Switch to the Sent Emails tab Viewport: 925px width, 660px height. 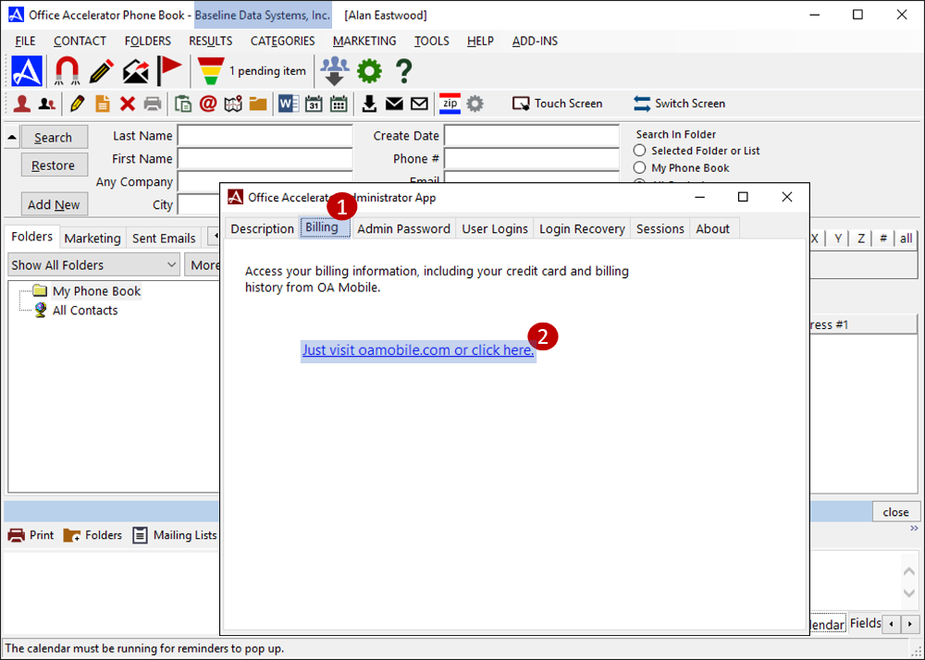164,238
